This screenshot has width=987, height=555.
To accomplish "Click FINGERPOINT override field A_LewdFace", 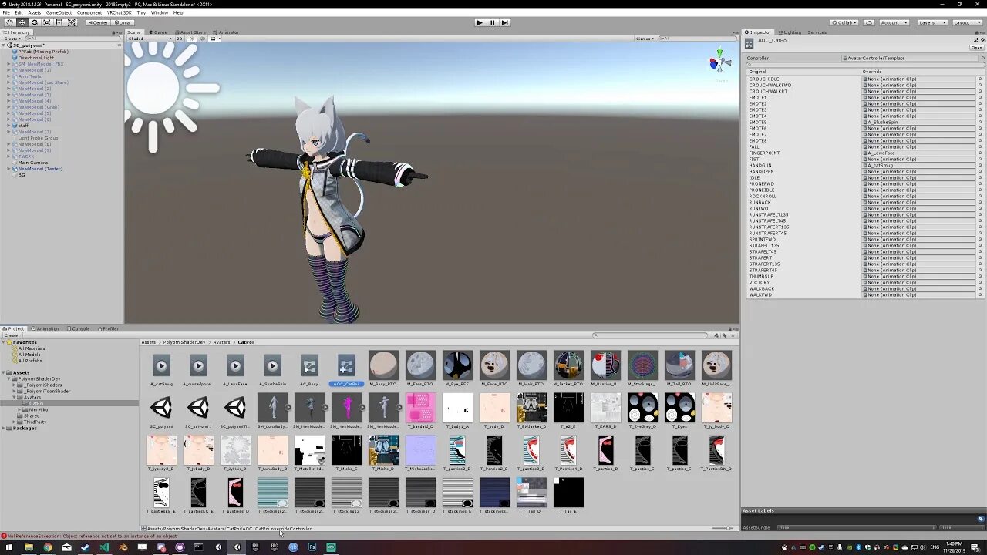I will (918, 153).
